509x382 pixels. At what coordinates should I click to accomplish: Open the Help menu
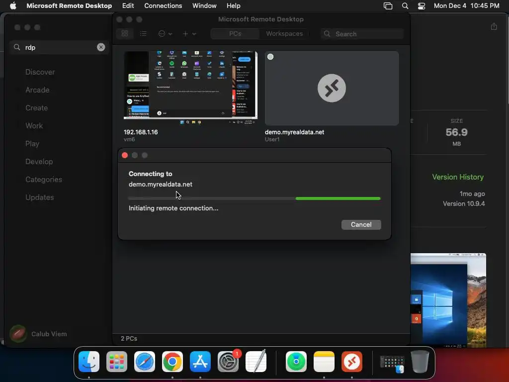(234, 5)
